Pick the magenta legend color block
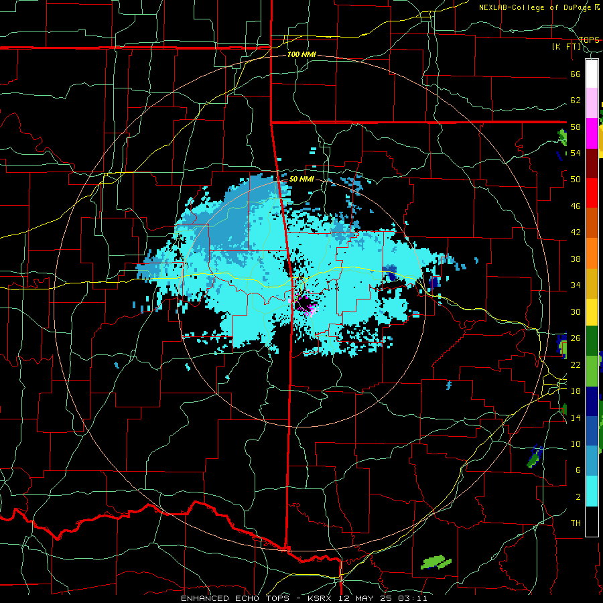The height and width of the screenshot is (603, 603). [x=592, y=133]
